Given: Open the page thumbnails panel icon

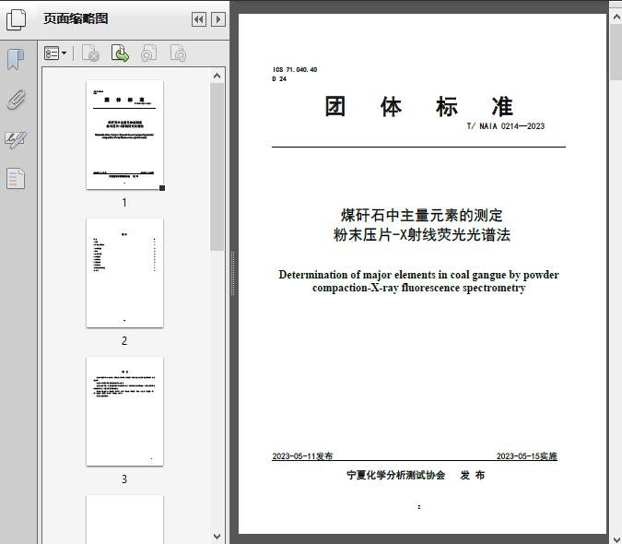Looking at the screenshot, I should click(x=17, y=19).
